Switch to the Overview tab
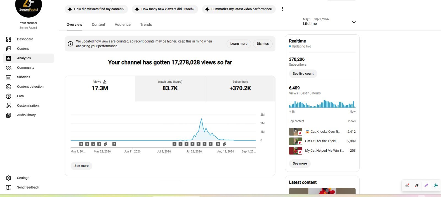441x197 pixels. tap(74, 24)
